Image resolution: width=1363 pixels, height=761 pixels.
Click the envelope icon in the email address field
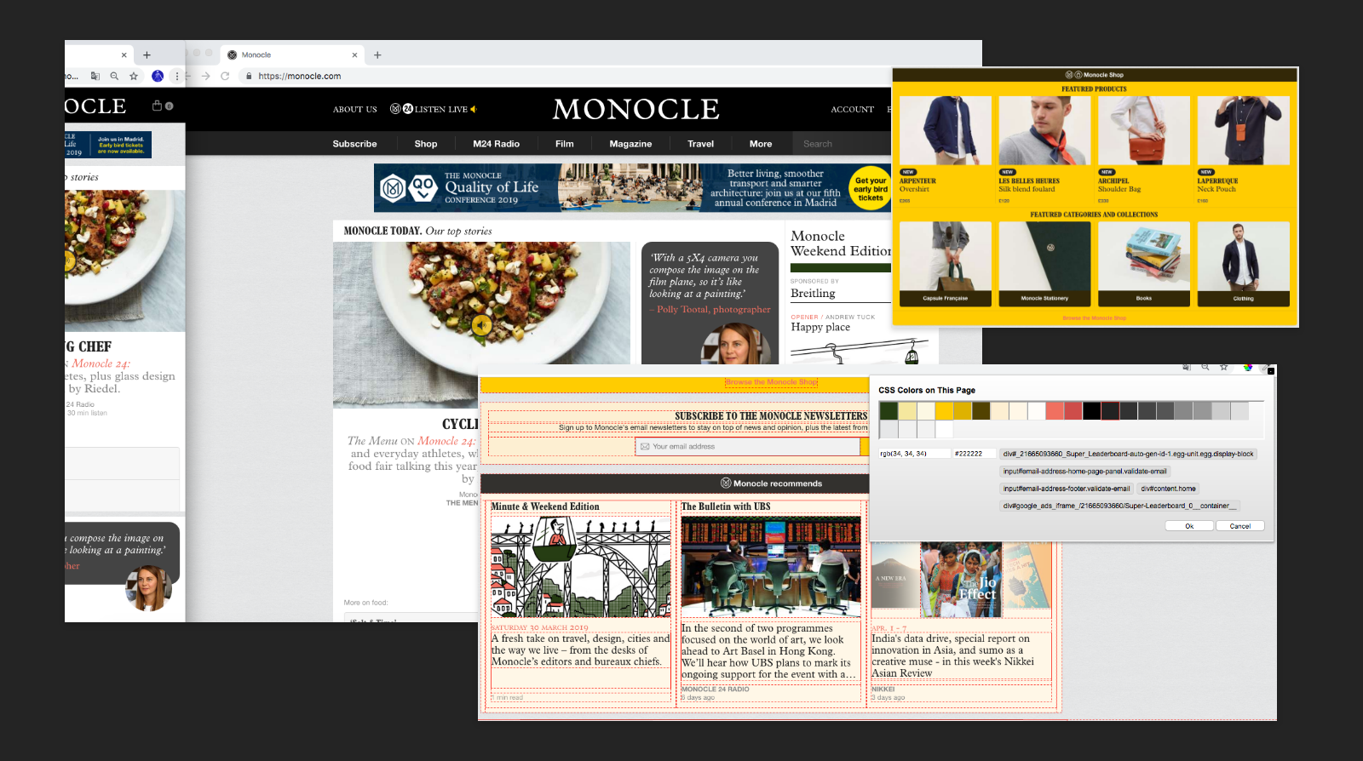[x=645, y=446]
